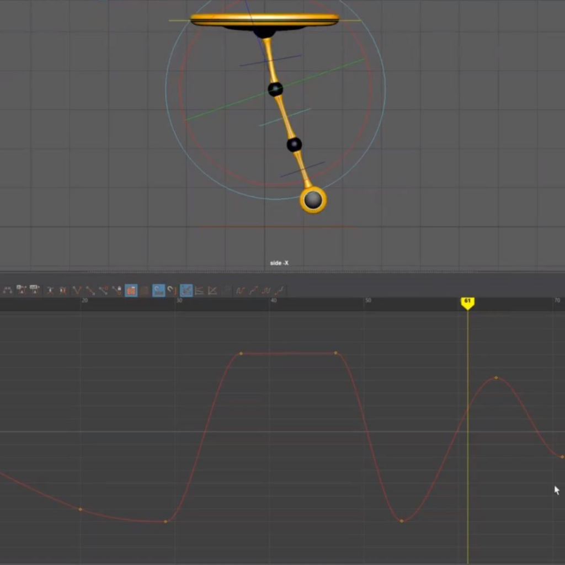565x565 pixels.
Task: Click the Lock Tangent Length icon
Action: [117, 290]
